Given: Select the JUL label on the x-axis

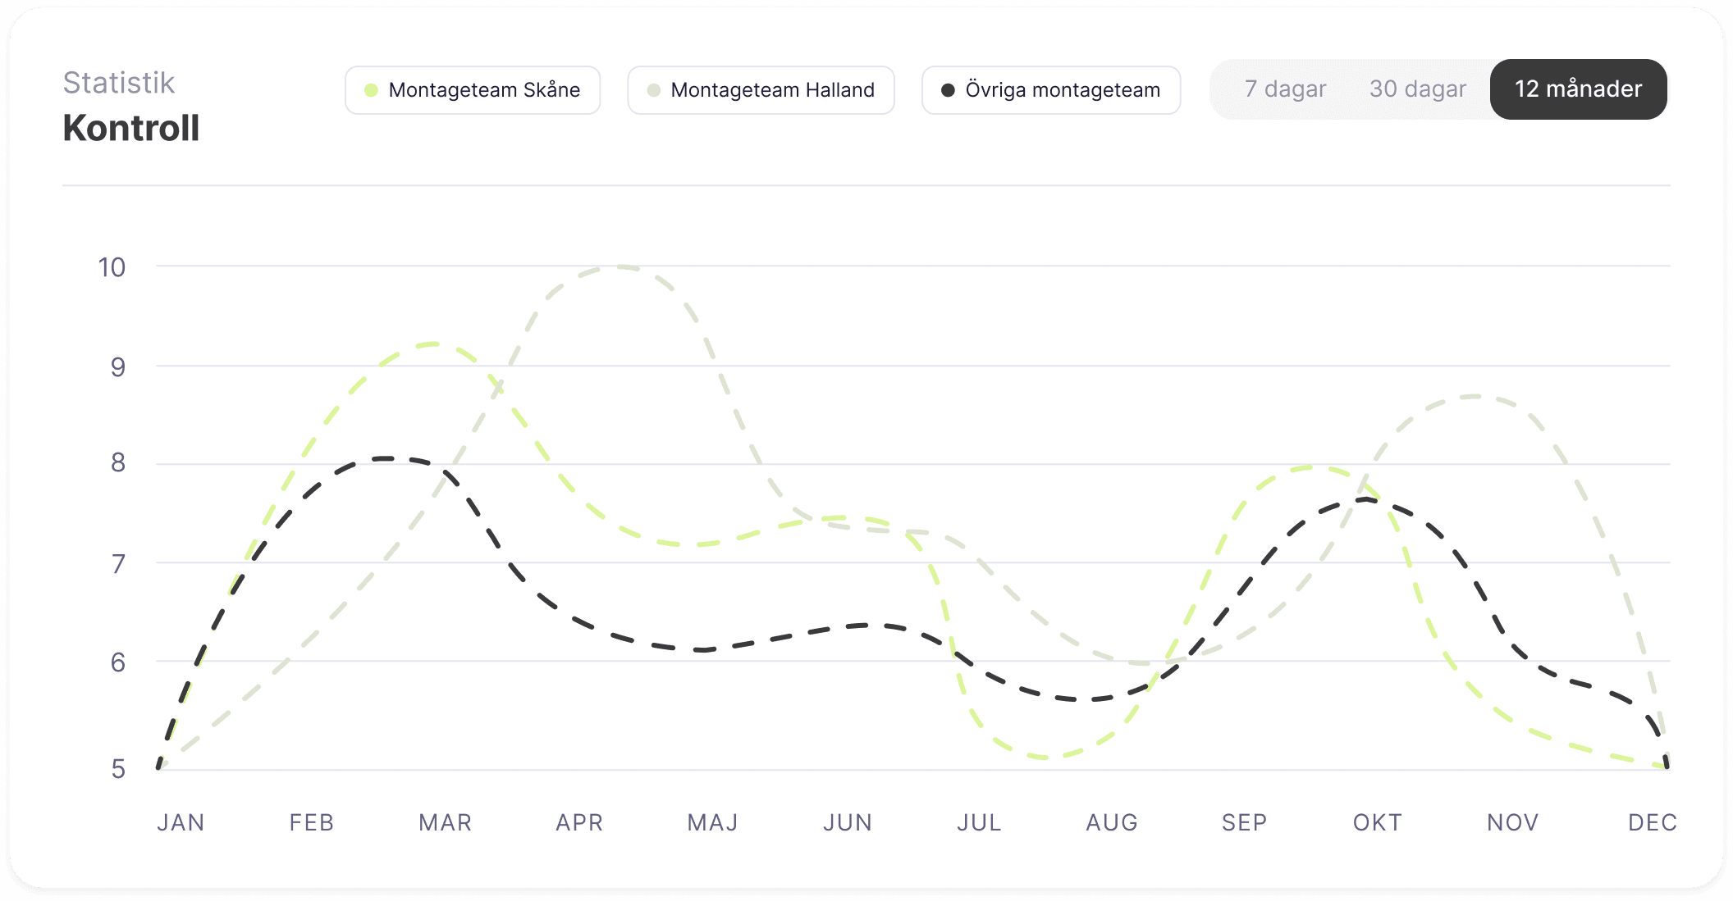Looking at the screenshot, I should tap(979, 822).
